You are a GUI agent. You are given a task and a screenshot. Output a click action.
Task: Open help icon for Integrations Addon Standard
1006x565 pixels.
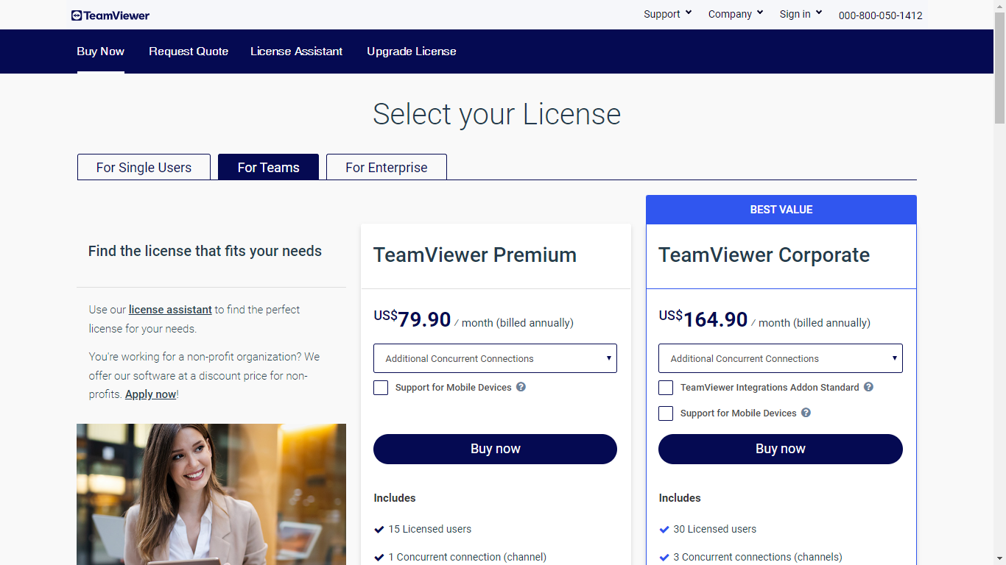[868, 387]
